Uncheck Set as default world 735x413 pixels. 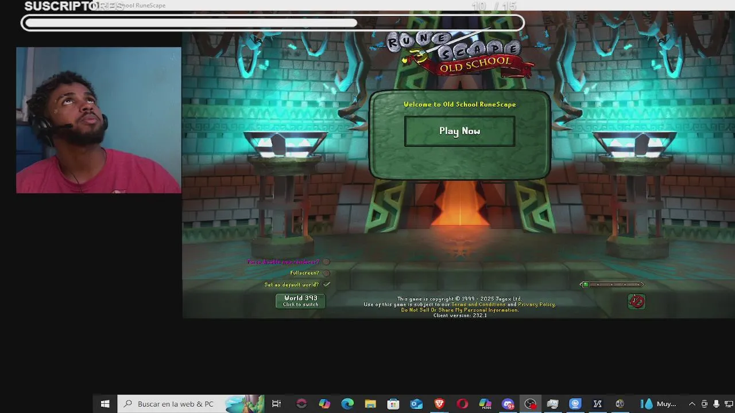pyautogui.click(x=326, y=285)
